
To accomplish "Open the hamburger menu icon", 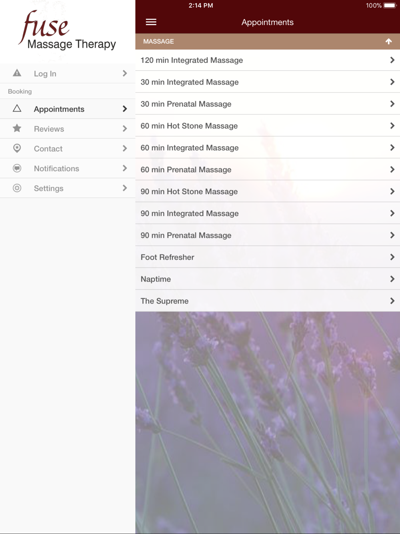I will click(151, 22).
